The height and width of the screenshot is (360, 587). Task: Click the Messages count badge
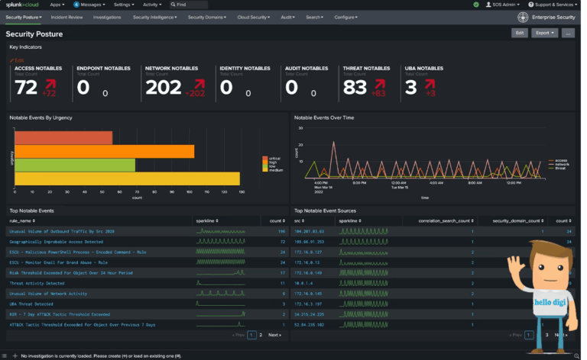[x=76, y=5]
